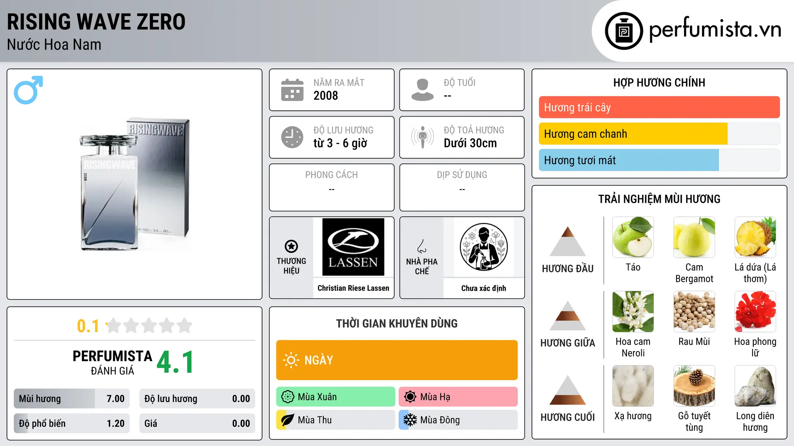Click the Christian Riese Lassen brand name

(353, 288)
